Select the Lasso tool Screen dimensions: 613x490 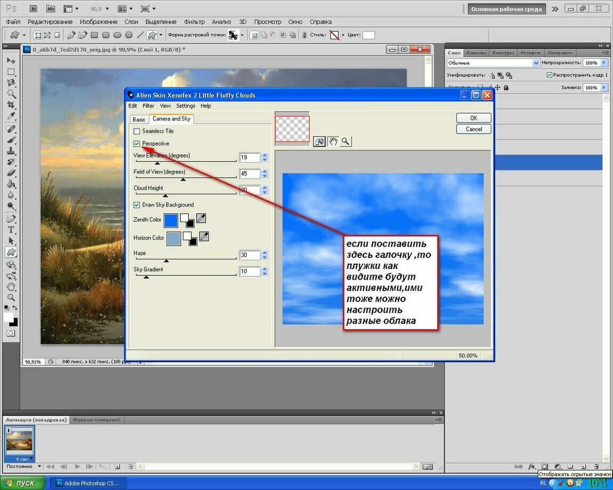click(11, 83)
